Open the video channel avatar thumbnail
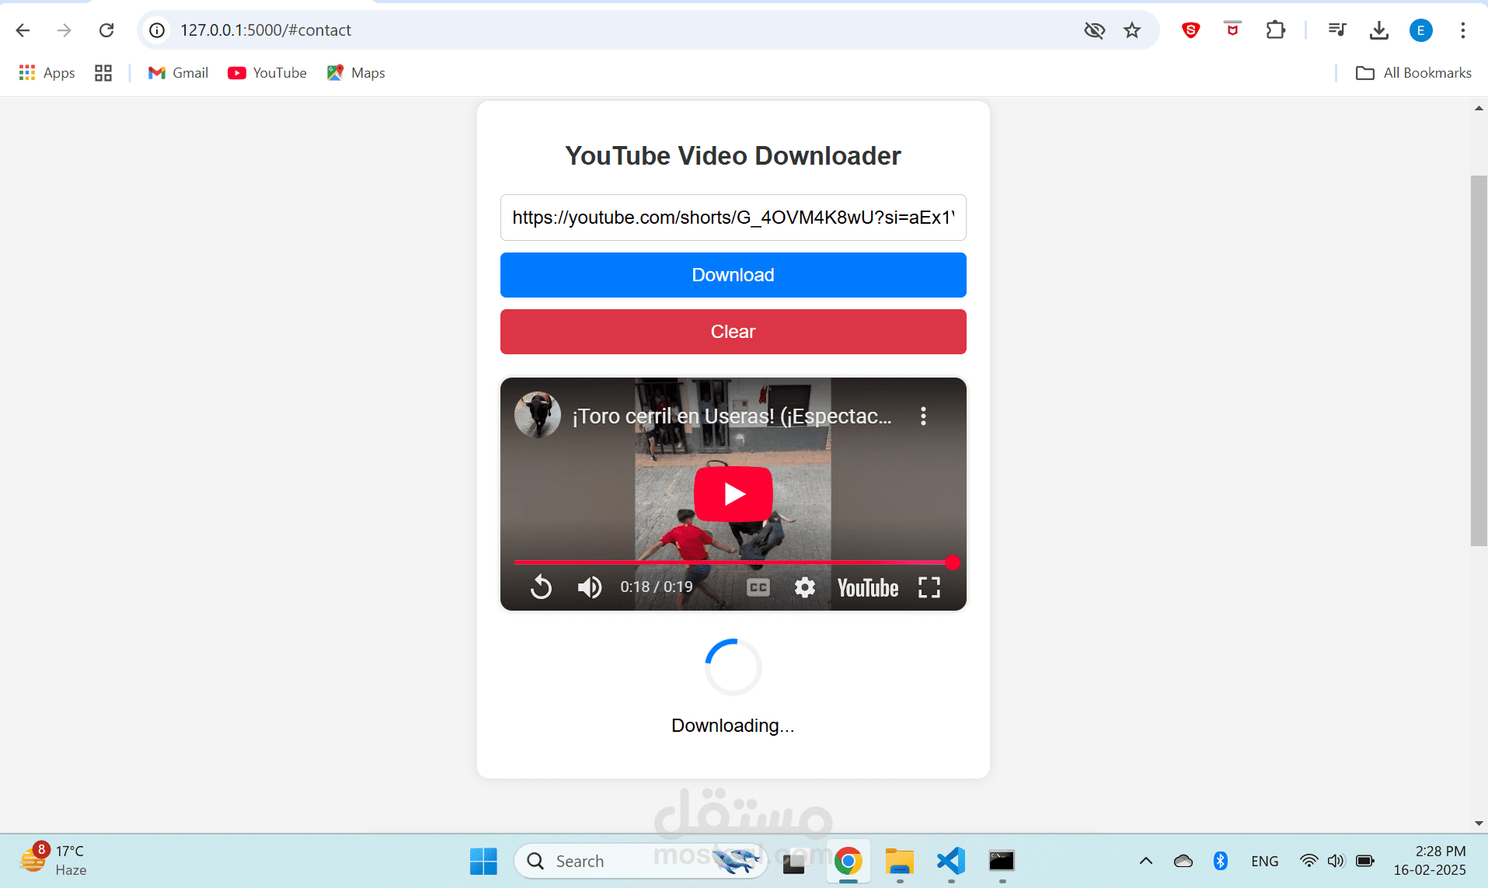Image resolution: width=1488 pixels, height=888 pixels. point(537,415)
